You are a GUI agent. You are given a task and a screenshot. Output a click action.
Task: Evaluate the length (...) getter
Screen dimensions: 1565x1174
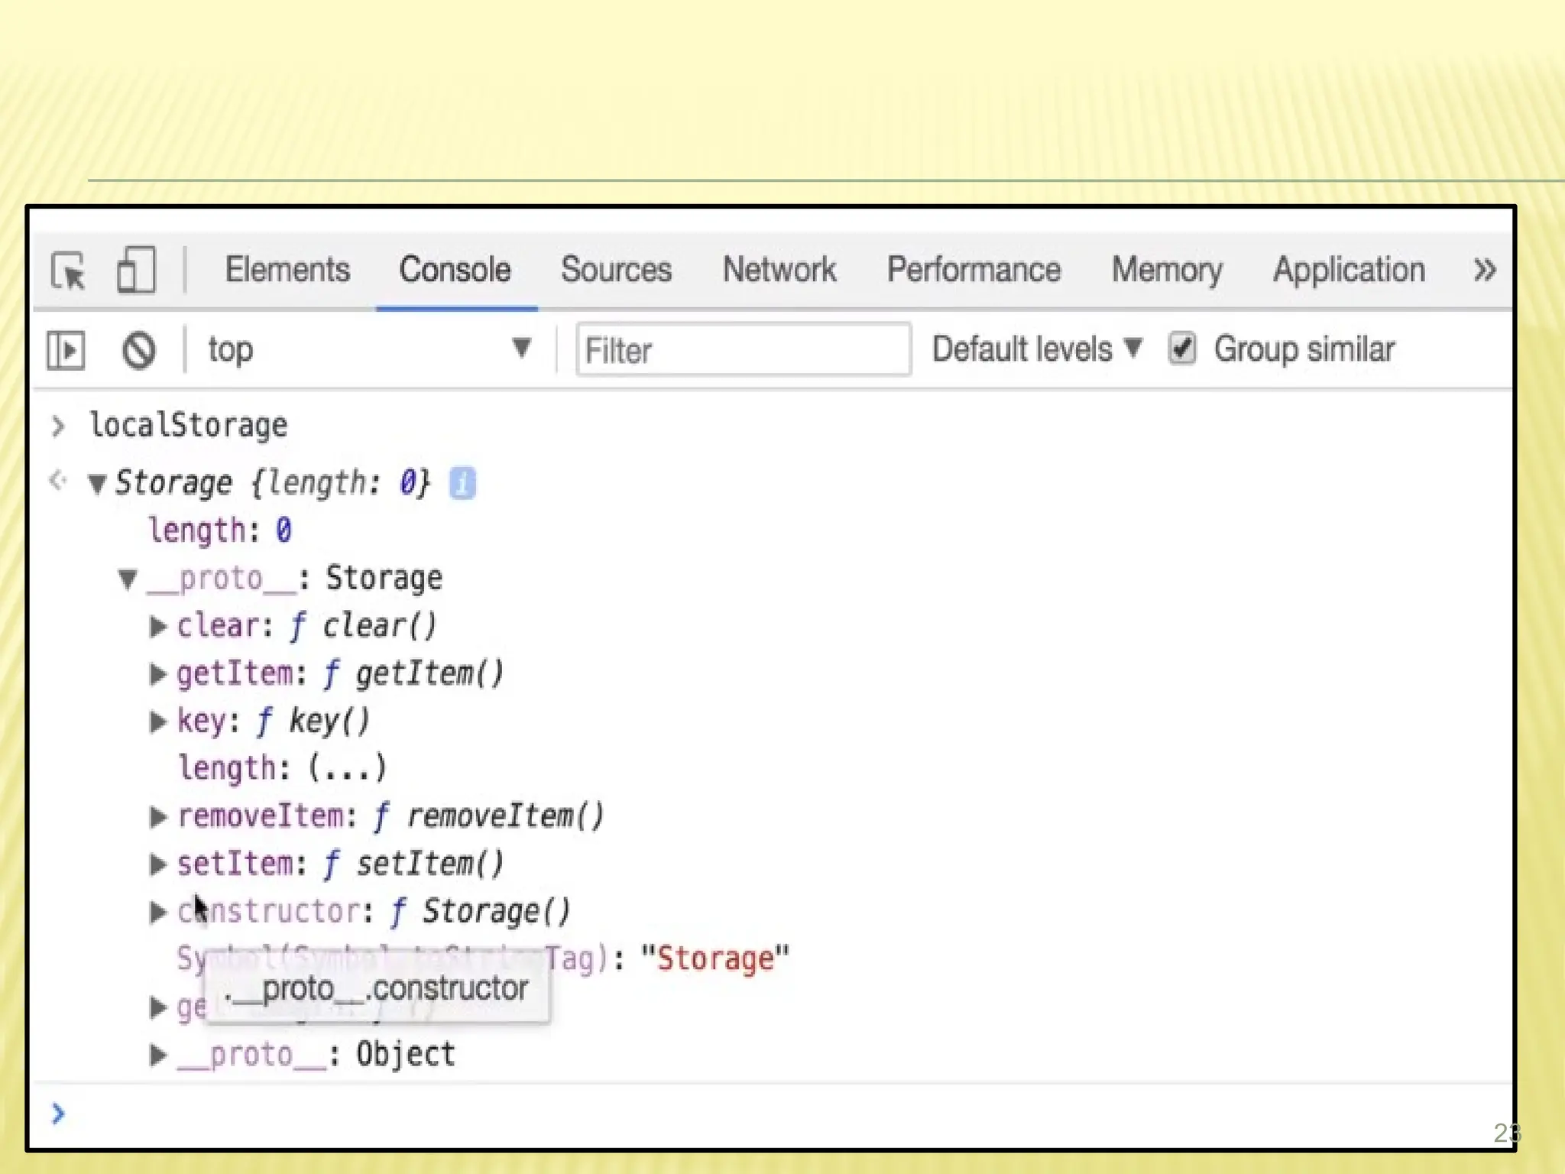(x=348, y=768)
